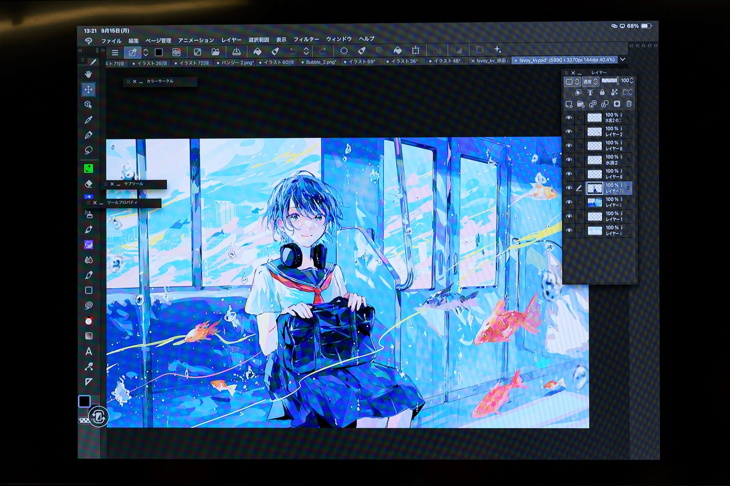Viewport: 730px width, 486px height.
Task: Expand the document tabs overflow chevron
Action: (x=623, y=60)
